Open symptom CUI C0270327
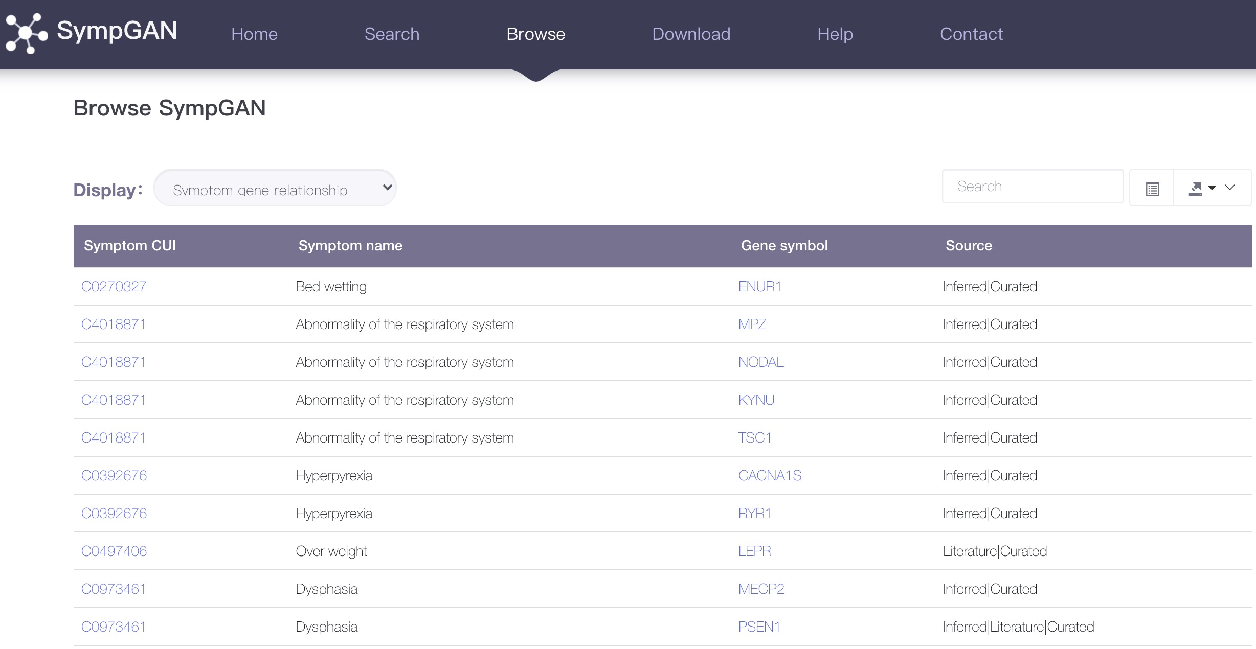The width and height of the screenshot is (1256, 649). click(x=114, y=287)
